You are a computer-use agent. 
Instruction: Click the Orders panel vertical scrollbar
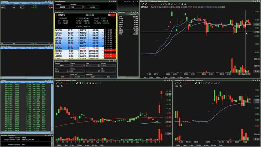point(52,107)
